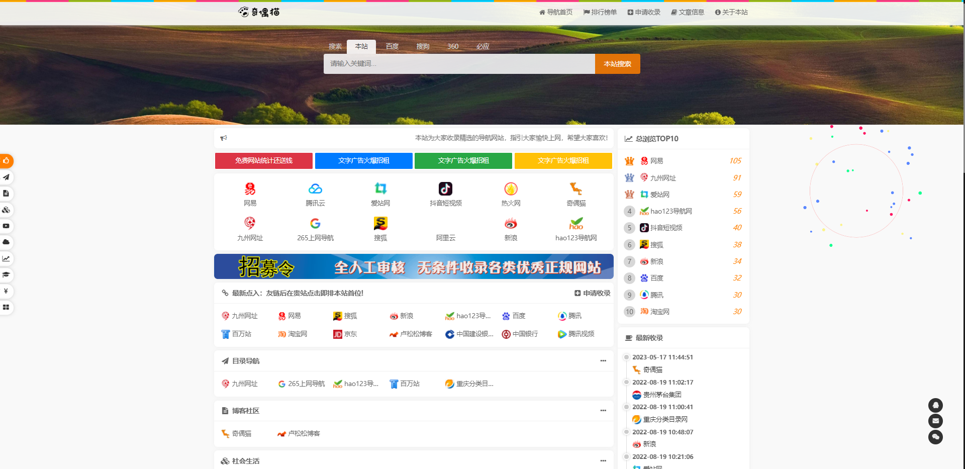Click the yen currency sidebar icon
This screenshot has width=965, height=469.
click(6, 291)
